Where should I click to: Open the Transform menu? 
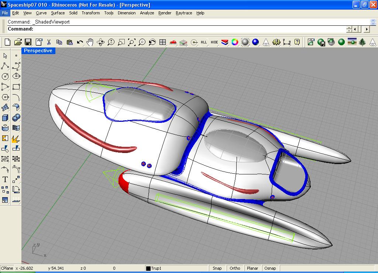[x=91, y=13]
